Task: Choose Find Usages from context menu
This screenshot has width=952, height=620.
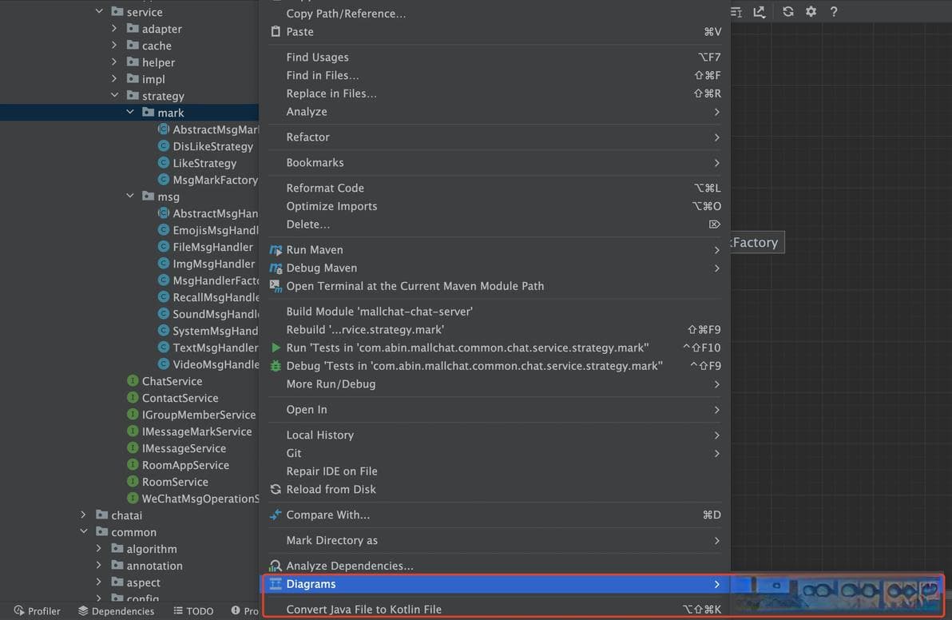Action: click(x=495, y=57)
